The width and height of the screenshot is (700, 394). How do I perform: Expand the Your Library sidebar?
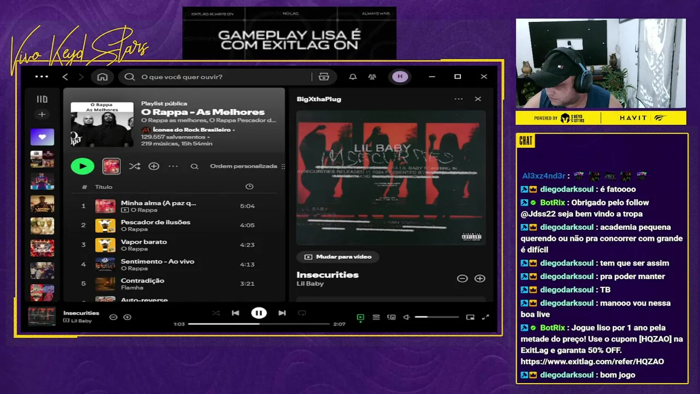click(42, 99)
